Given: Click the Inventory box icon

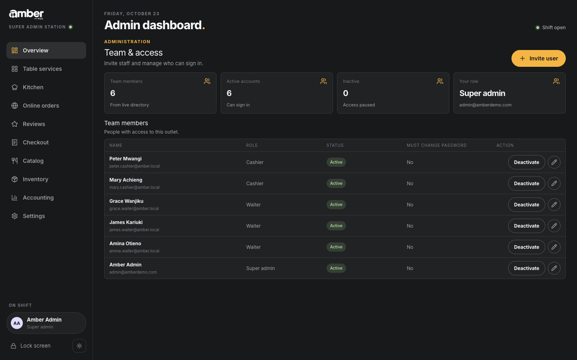Looking at the screenshot, I should click(14, 179).
